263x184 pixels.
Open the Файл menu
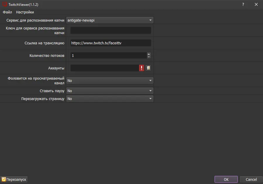pos(7,12)
